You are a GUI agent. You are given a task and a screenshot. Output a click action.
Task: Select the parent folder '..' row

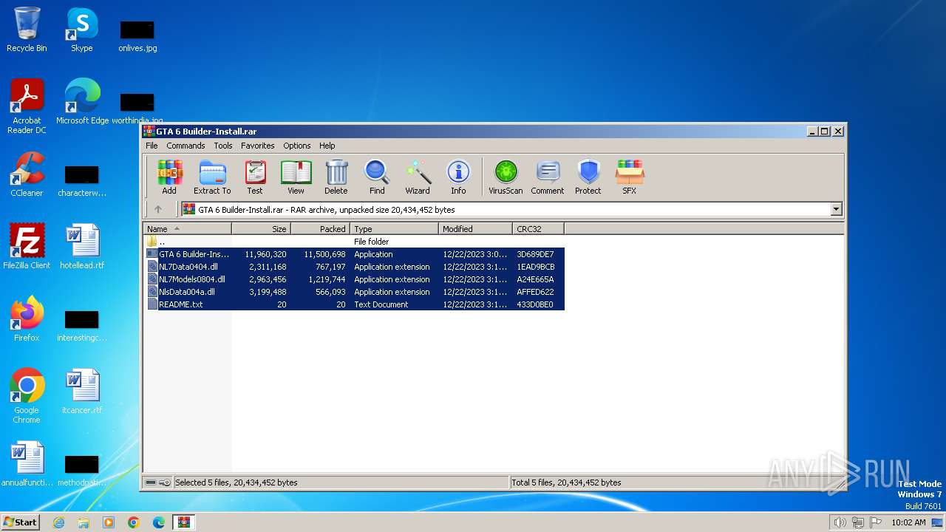354,242
